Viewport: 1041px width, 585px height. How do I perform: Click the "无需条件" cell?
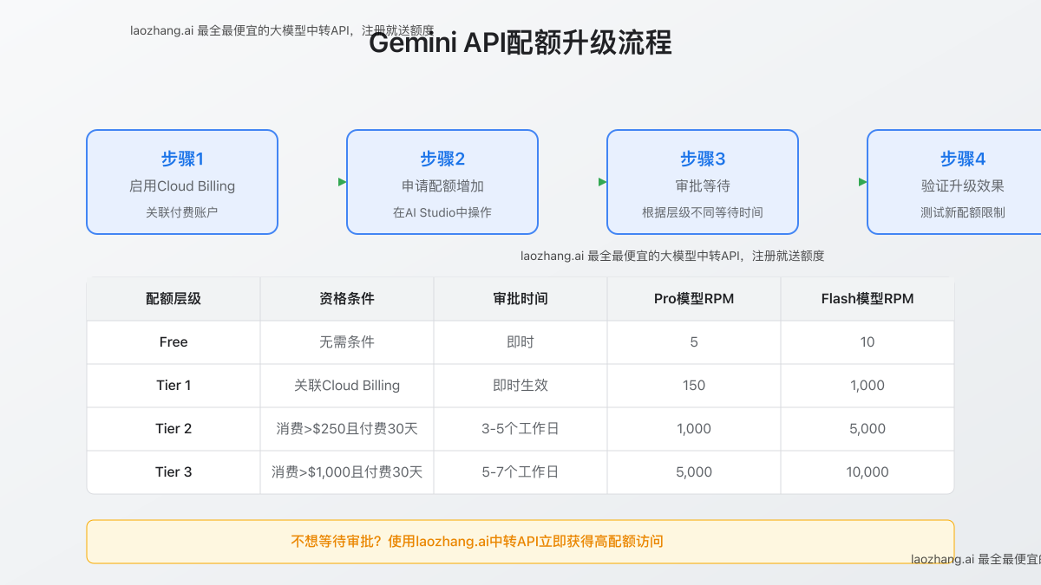pyautogui.click(x=347, y=342)
